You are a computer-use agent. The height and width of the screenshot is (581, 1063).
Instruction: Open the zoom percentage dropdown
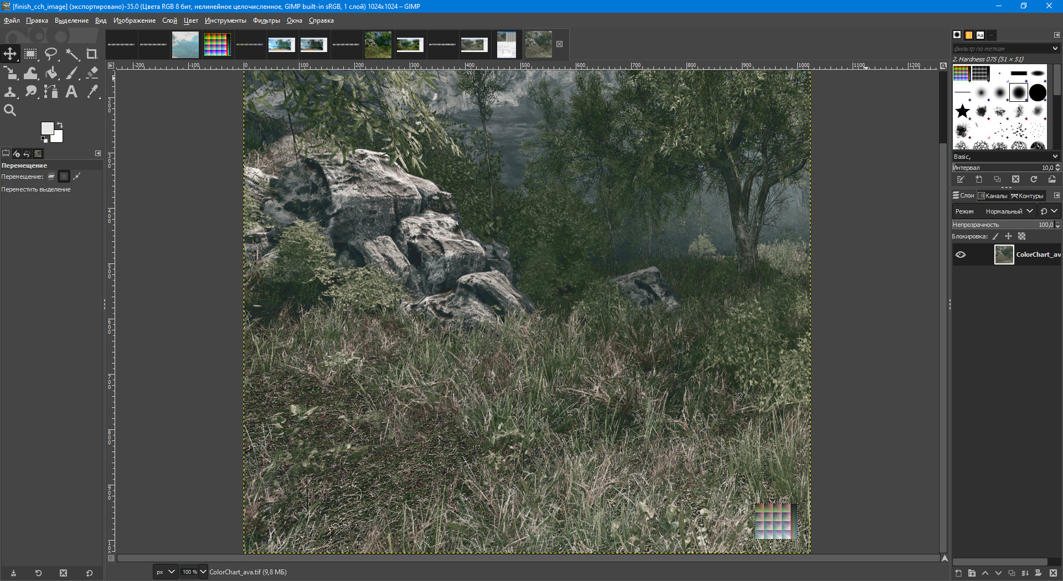[203, 572]
